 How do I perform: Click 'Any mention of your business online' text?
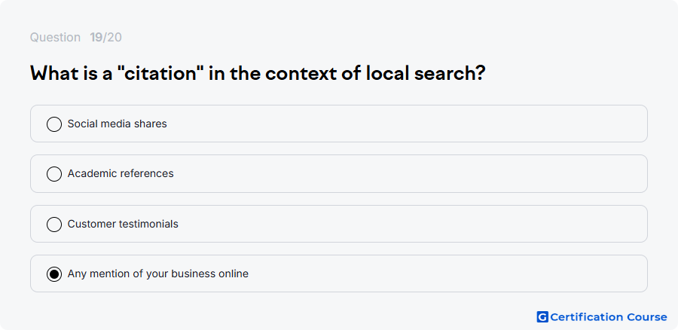tap(158, 273)
